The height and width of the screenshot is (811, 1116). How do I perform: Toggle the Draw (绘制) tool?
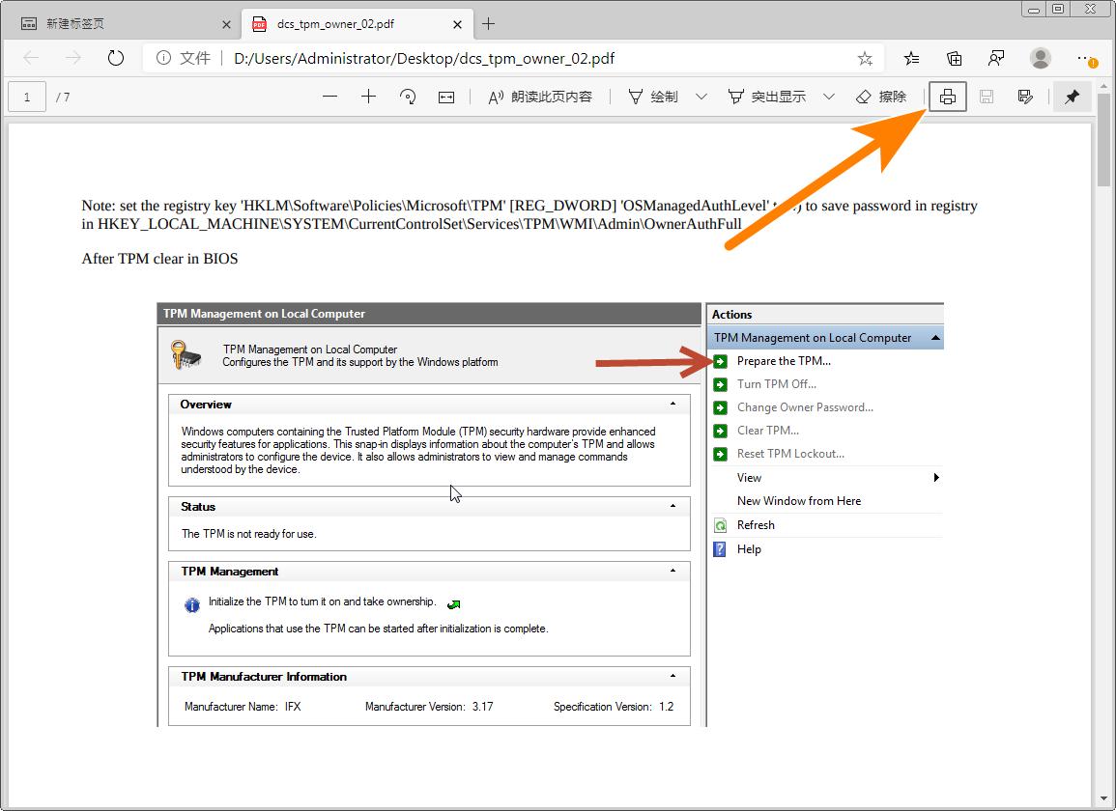[653, 97]
